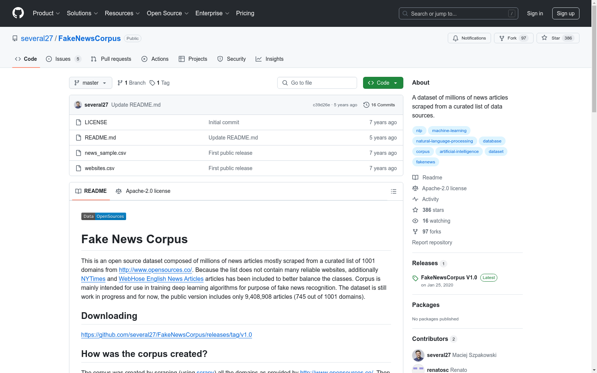Viewport: 597px width, 373px height.
Task: Open the GitHub homepage logo
Action: click(x=18, y=13)
